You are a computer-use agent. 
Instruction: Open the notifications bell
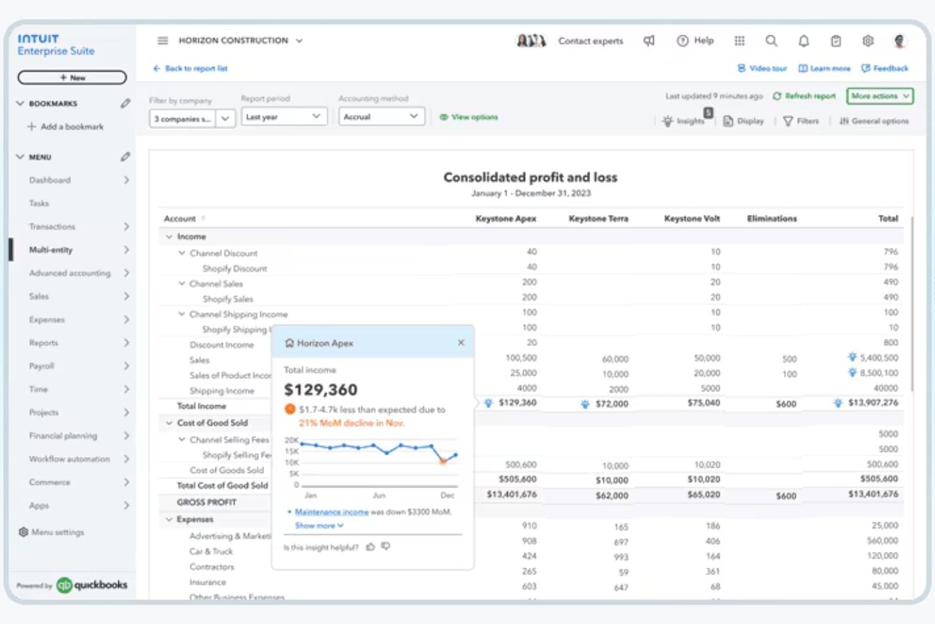click(x=804, y=40)
